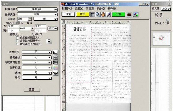This screenshot has width=173, height=111.
Task: Click the F orientation icon
Action: pos(49,42)
